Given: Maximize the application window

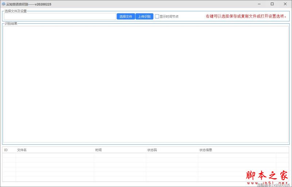Looking at the screenshot, I should tap(272, 4).
